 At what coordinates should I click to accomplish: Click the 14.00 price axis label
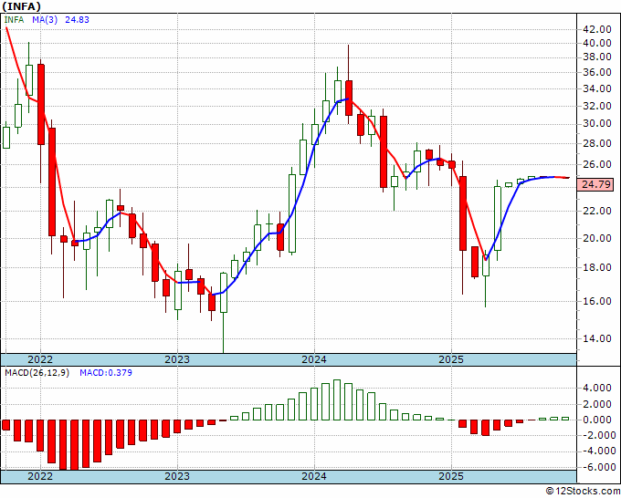[596, 338]
